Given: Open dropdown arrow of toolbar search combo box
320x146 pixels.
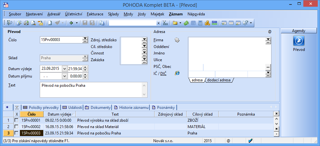Looking at the screenshot, I should (x=159, y=23).
